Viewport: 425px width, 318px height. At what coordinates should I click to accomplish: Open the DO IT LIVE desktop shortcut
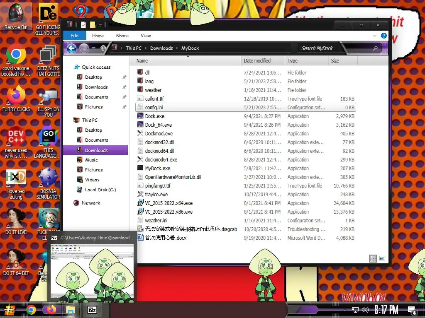[16, 222]
